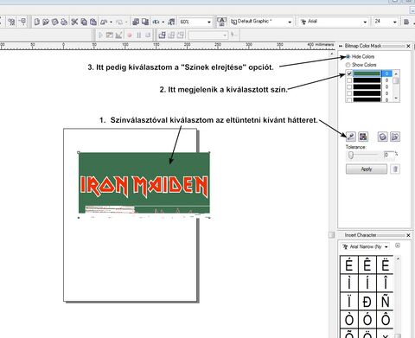Click the Paste clipboard icon
The image size is (415, 338).
tap(93, 22)
